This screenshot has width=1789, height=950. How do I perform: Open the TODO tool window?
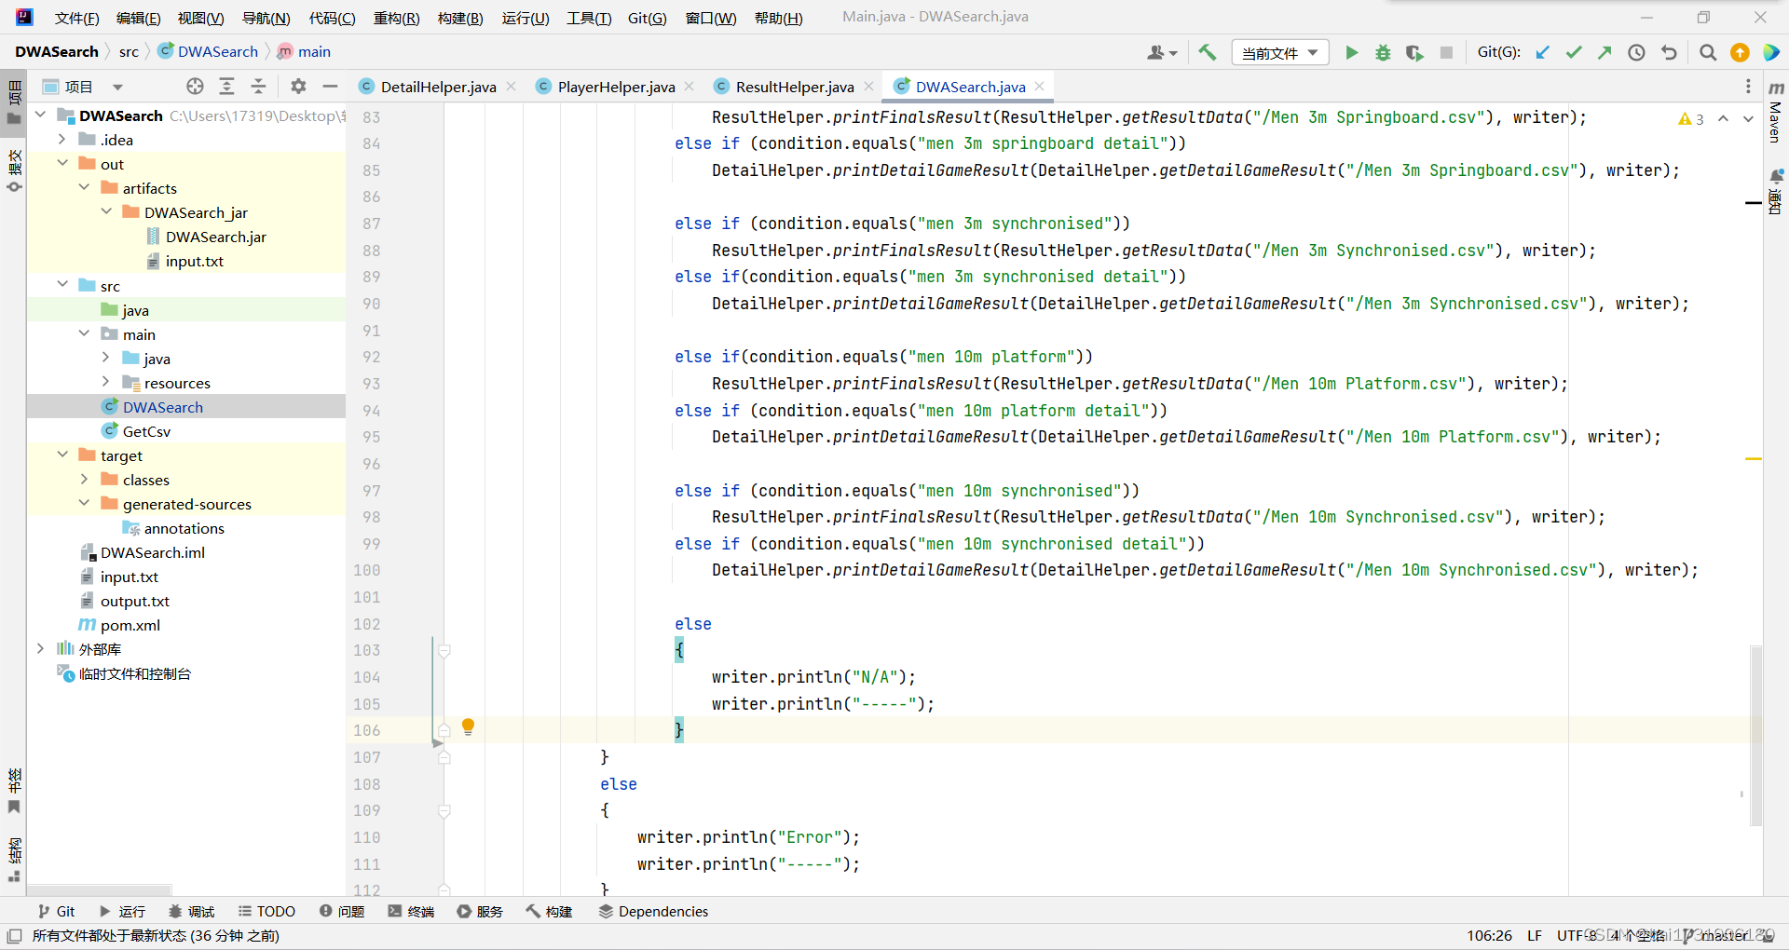pos(266,911)
